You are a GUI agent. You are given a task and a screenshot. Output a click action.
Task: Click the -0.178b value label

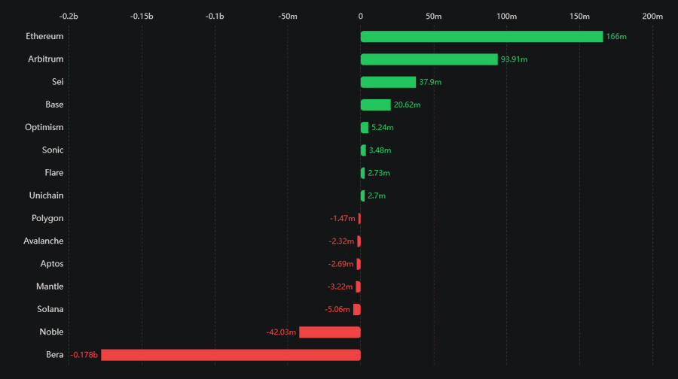pos(84,355)
